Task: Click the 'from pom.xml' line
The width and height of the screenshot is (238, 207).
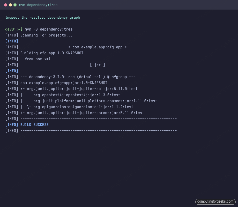Action: 38,59
